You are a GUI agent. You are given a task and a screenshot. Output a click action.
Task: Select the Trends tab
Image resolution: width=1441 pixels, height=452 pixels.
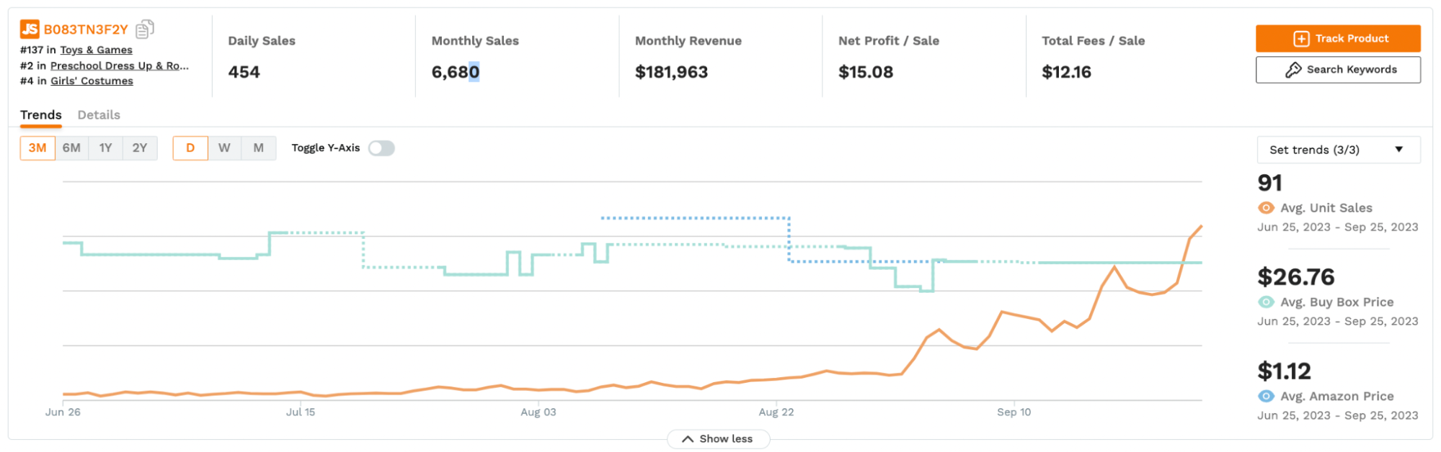click(x=40, y=115)
